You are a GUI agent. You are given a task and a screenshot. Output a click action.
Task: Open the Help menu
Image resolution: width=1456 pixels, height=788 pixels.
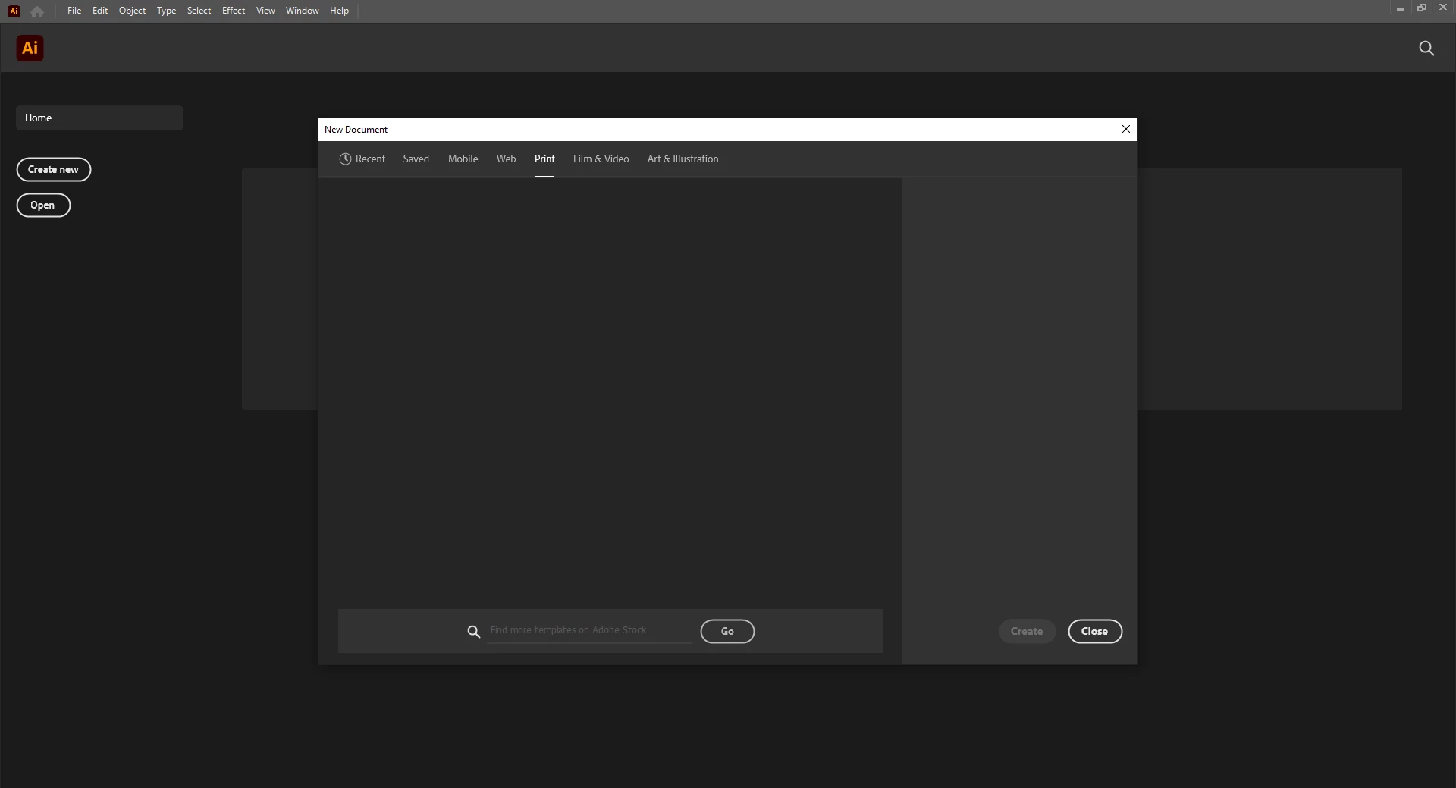[x=339, y=11]
